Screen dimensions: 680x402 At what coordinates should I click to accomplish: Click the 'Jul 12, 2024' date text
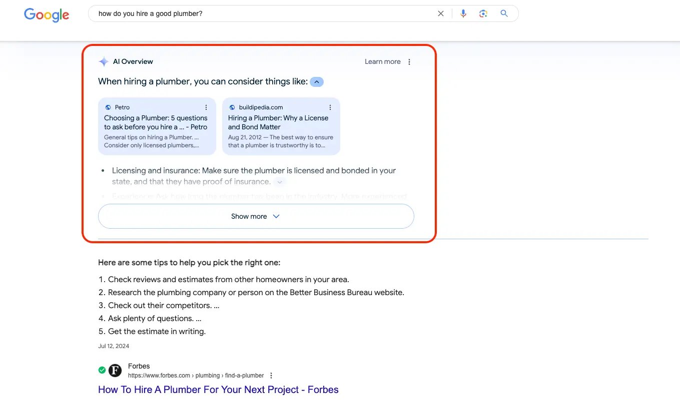(114, 346)
